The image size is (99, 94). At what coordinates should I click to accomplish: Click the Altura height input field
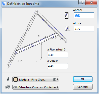coord(84,29)
